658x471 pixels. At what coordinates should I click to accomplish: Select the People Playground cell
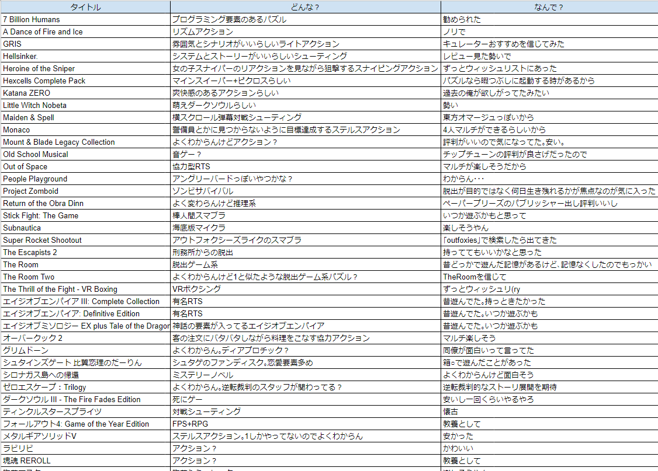pos(85,179)
